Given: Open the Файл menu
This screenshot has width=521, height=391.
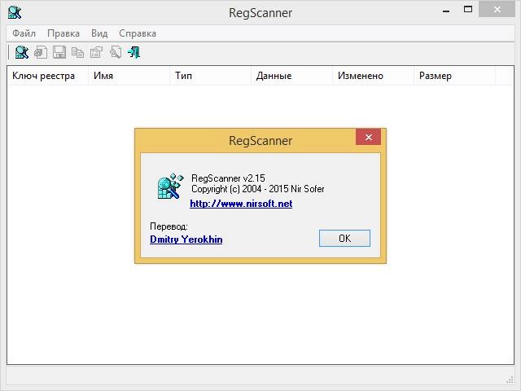Looking at the screenshot, I should click(24, 33).
